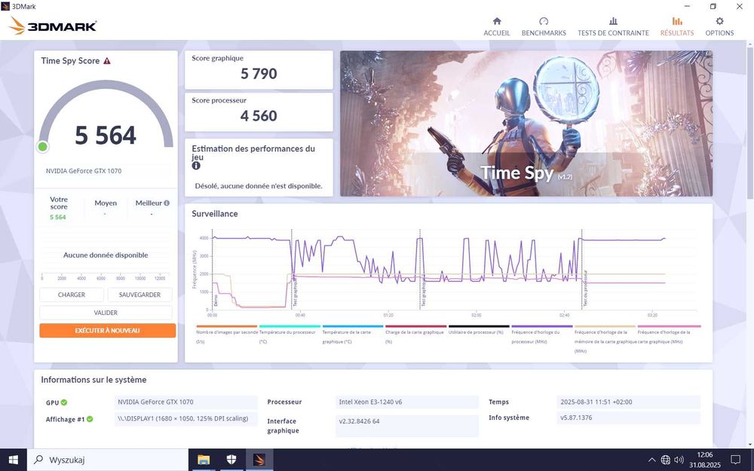Image resolution: width=754 pixels, height=471 pixels.
Task: Click first Test graphique marker near 00:40
Action: (296, 292)
